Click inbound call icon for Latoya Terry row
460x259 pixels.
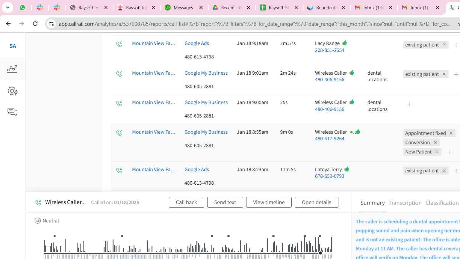coord(119,170)
